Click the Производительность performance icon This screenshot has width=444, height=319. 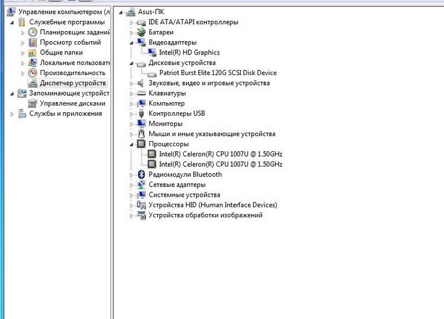pos(33,73)
